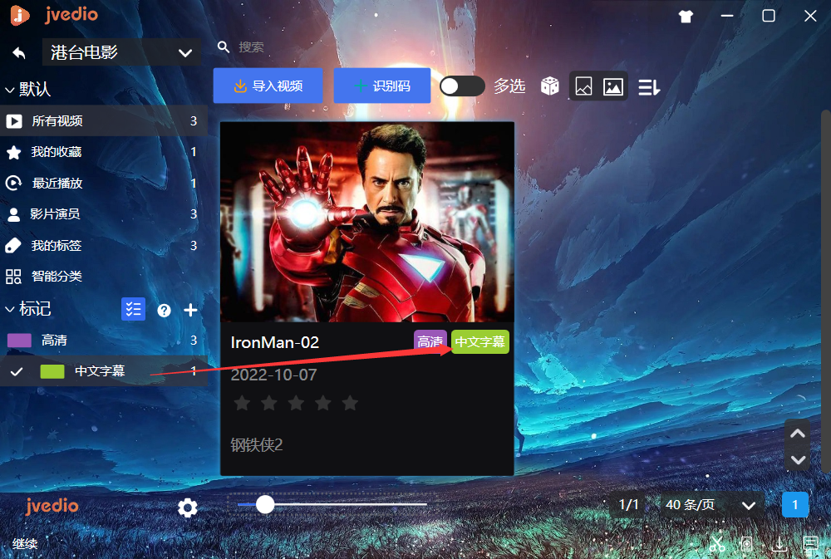
Task: Click the green 中文字幕 color swatch in sidebar
Action: 52,371
